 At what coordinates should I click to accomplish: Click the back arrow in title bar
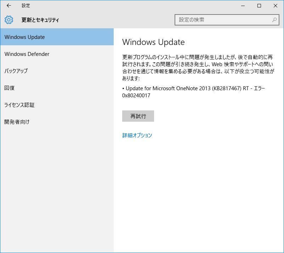pyautogui.click(x=9, y=6)
